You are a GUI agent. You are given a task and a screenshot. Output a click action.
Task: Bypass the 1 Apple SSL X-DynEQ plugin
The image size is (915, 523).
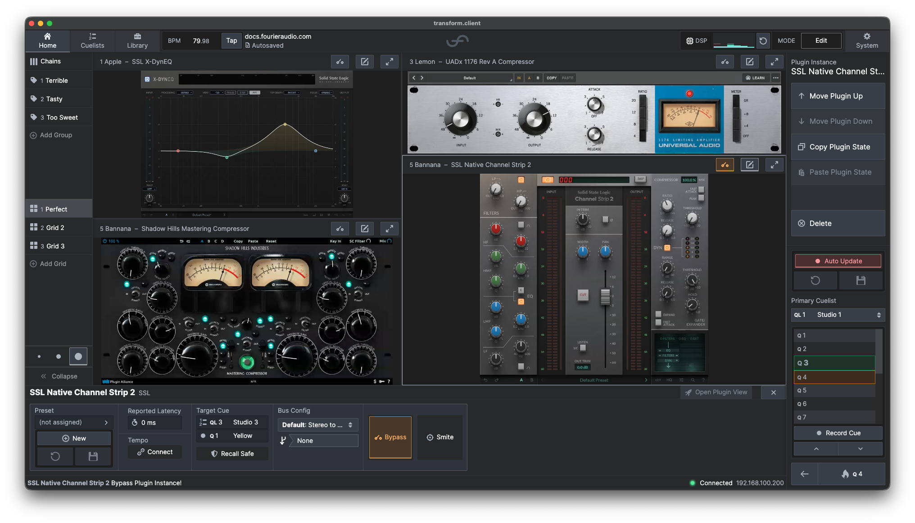coord(340,62)
